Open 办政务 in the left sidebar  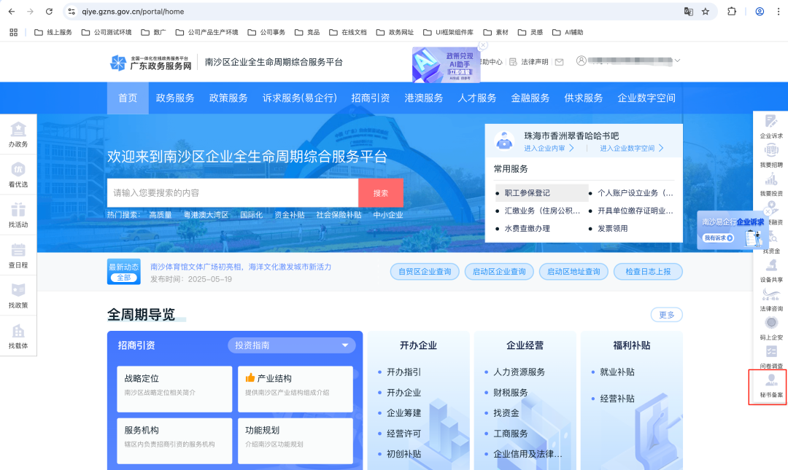point(18,135)
